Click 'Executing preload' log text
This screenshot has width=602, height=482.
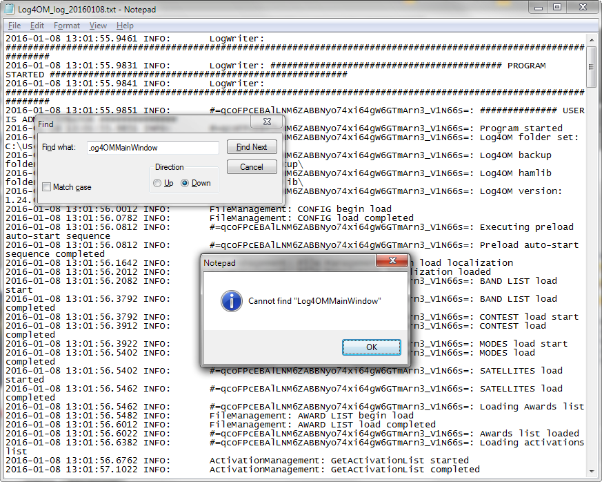click(527, 227)
